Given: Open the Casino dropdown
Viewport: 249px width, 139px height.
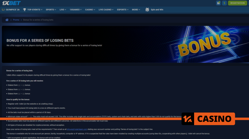Looking at the screenshot, I should coord(90,10).
